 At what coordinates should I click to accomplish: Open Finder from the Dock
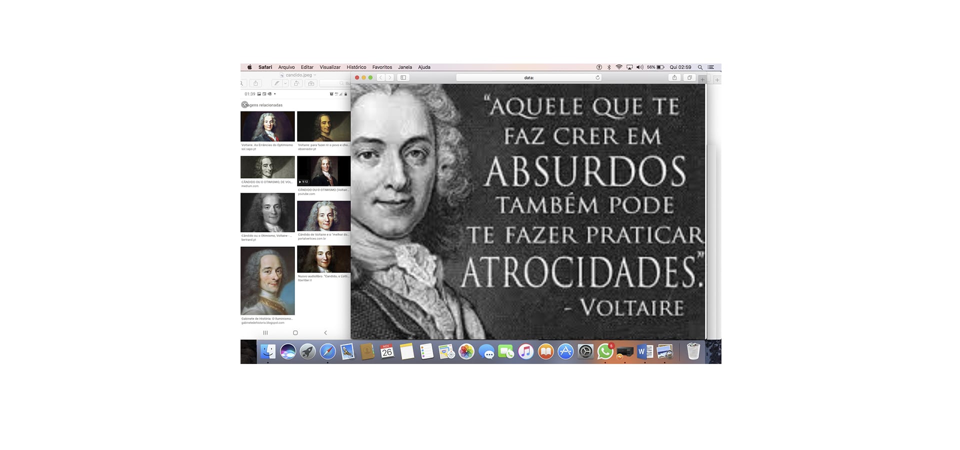(x=268, y=351)
